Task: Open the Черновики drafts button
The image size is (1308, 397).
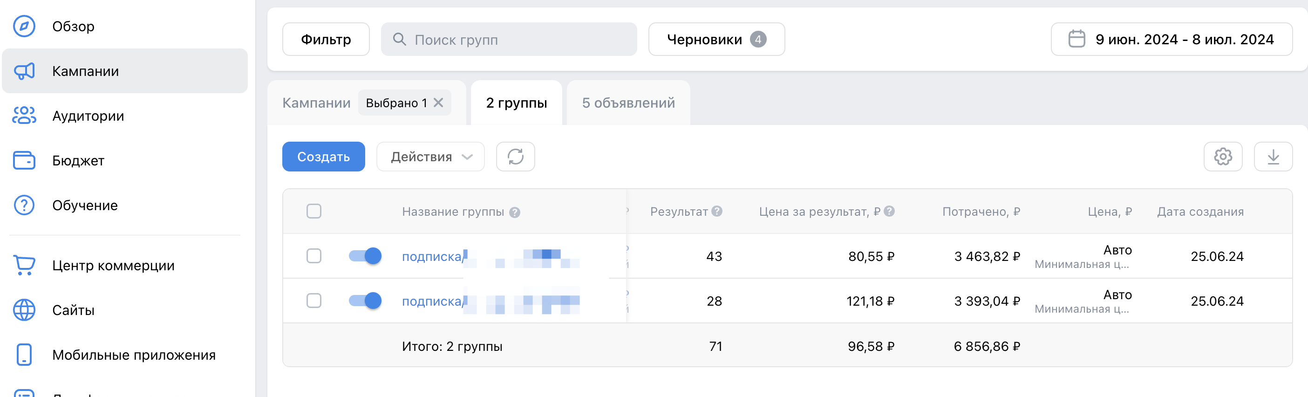Action: tap(716, 39)
